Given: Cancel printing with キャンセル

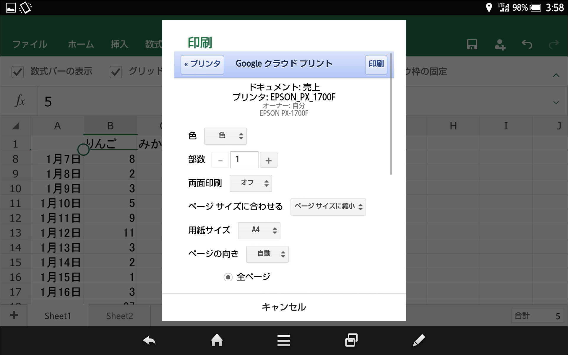Looking at the screenshot, I should [283, 307].
